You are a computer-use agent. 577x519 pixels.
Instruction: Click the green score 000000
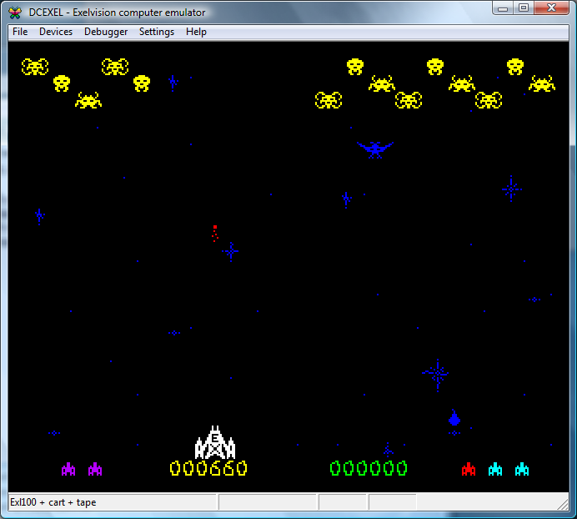[x=369, y=468]
